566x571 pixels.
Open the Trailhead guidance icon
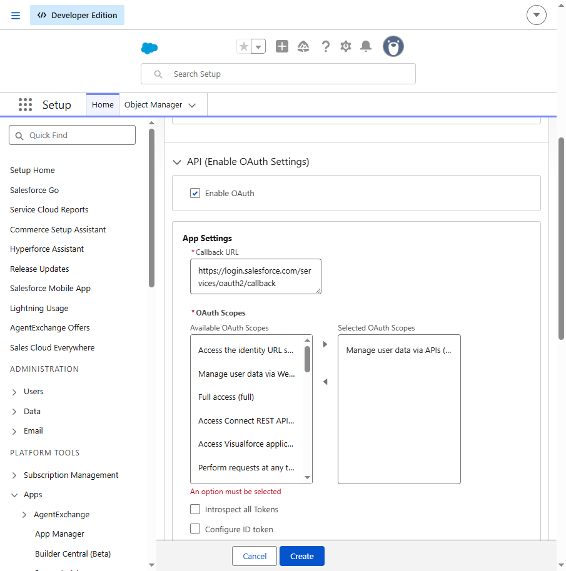coord(303,47)
